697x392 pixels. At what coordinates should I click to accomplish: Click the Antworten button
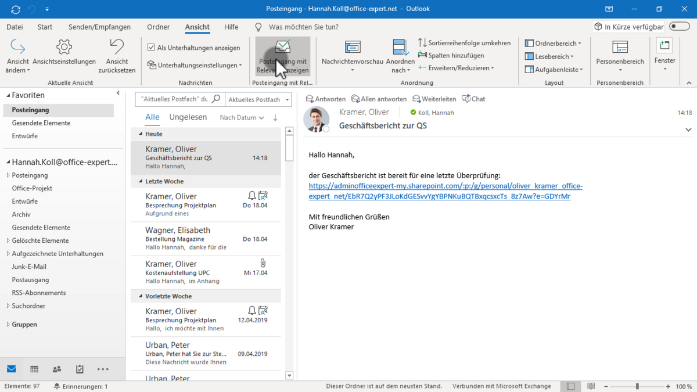326,99
